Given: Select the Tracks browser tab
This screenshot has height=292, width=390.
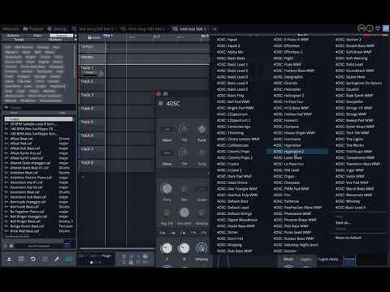Looking at the screenshot, I should [x=19, y=40].
